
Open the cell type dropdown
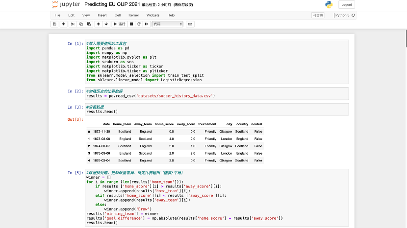point(167,24)
